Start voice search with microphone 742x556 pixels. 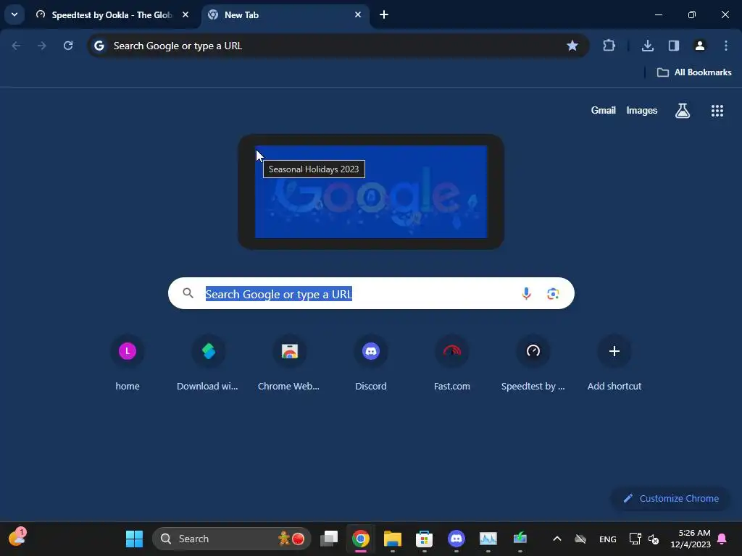526,294
